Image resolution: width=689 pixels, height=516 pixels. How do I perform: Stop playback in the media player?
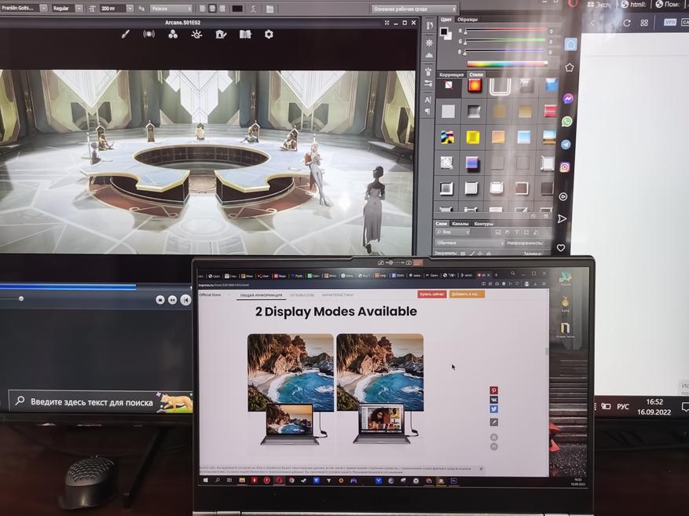coord(160,299)
